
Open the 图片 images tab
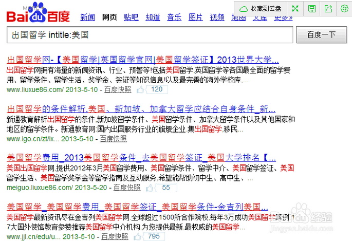(196, 17)
